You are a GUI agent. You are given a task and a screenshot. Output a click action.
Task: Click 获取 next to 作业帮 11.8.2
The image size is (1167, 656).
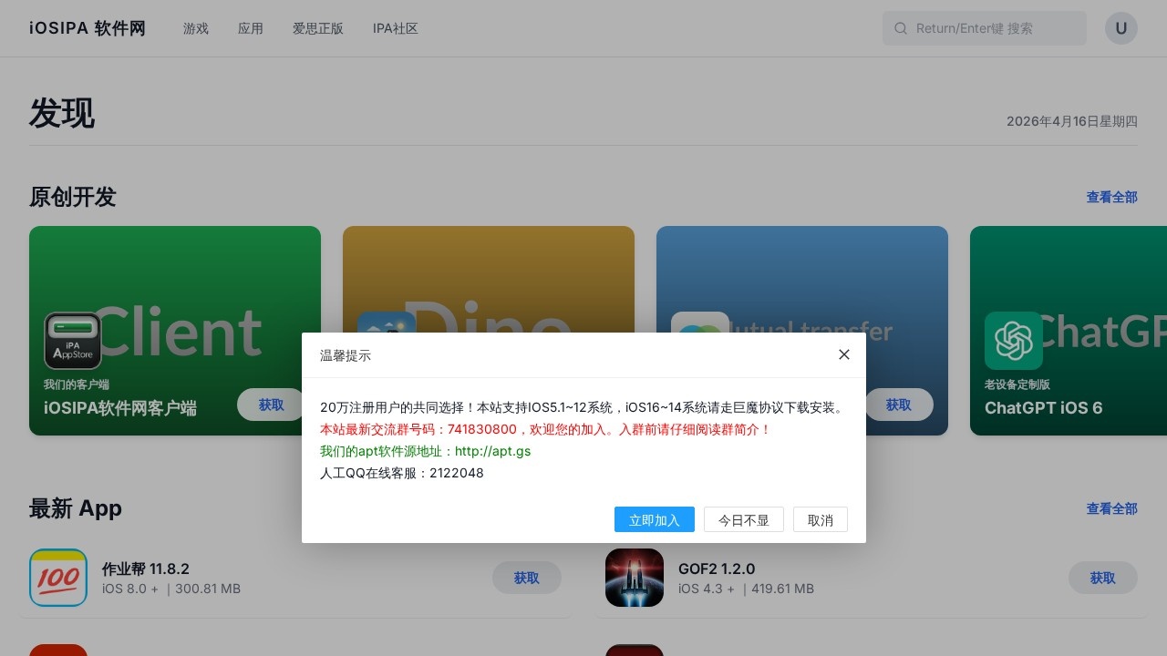pos(527,578)
